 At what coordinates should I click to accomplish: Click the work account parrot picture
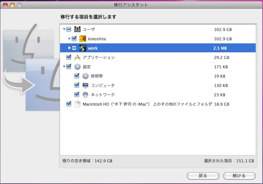click(x=83, y=48)
